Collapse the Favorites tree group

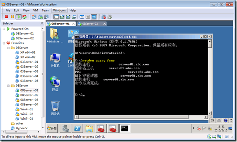coord(4,43)
